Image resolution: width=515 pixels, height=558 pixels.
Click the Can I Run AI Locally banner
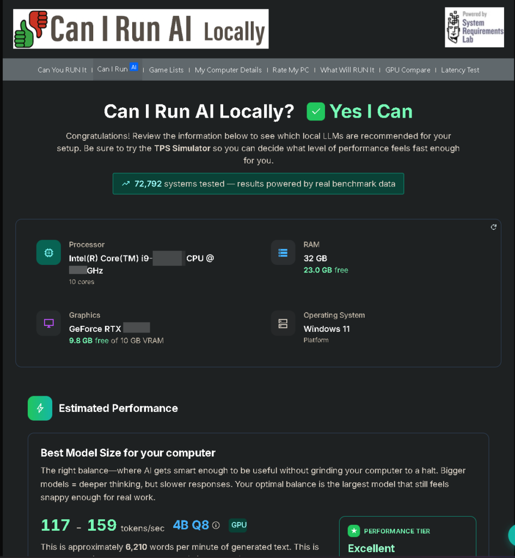(140, 29)
